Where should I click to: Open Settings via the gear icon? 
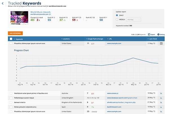[158, 34]
